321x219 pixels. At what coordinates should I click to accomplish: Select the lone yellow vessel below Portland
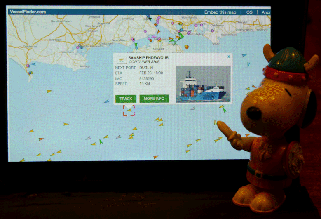[x=49, y=91]
